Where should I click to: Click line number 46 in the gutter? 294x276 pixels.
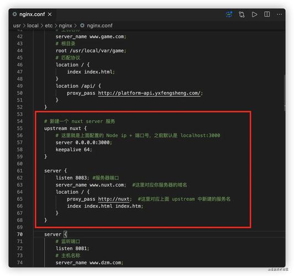click(x=20, y=65)
